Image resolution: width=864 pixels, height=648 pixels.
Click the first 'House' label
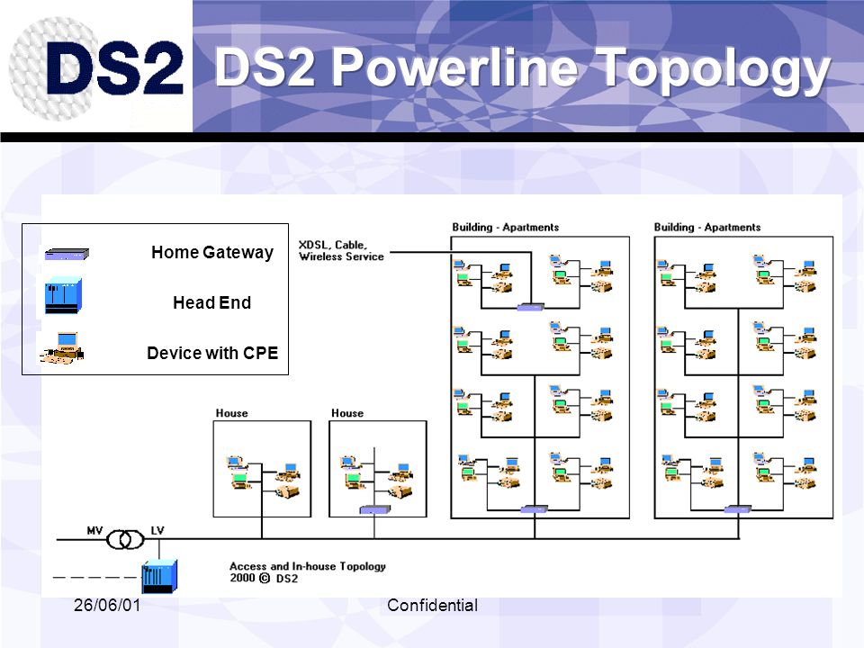pyautogui.click(x=231, y=413)
